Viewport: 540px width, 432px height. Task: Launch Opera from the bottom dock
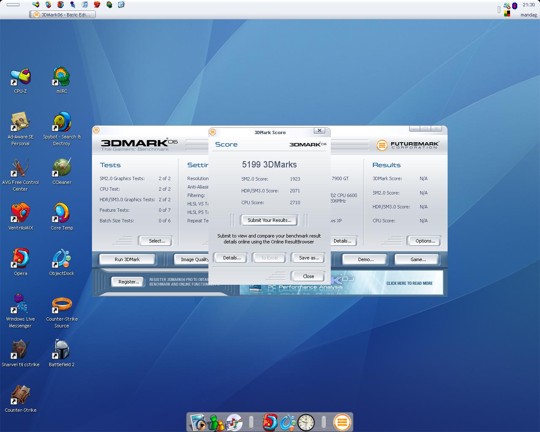(270, 422)
